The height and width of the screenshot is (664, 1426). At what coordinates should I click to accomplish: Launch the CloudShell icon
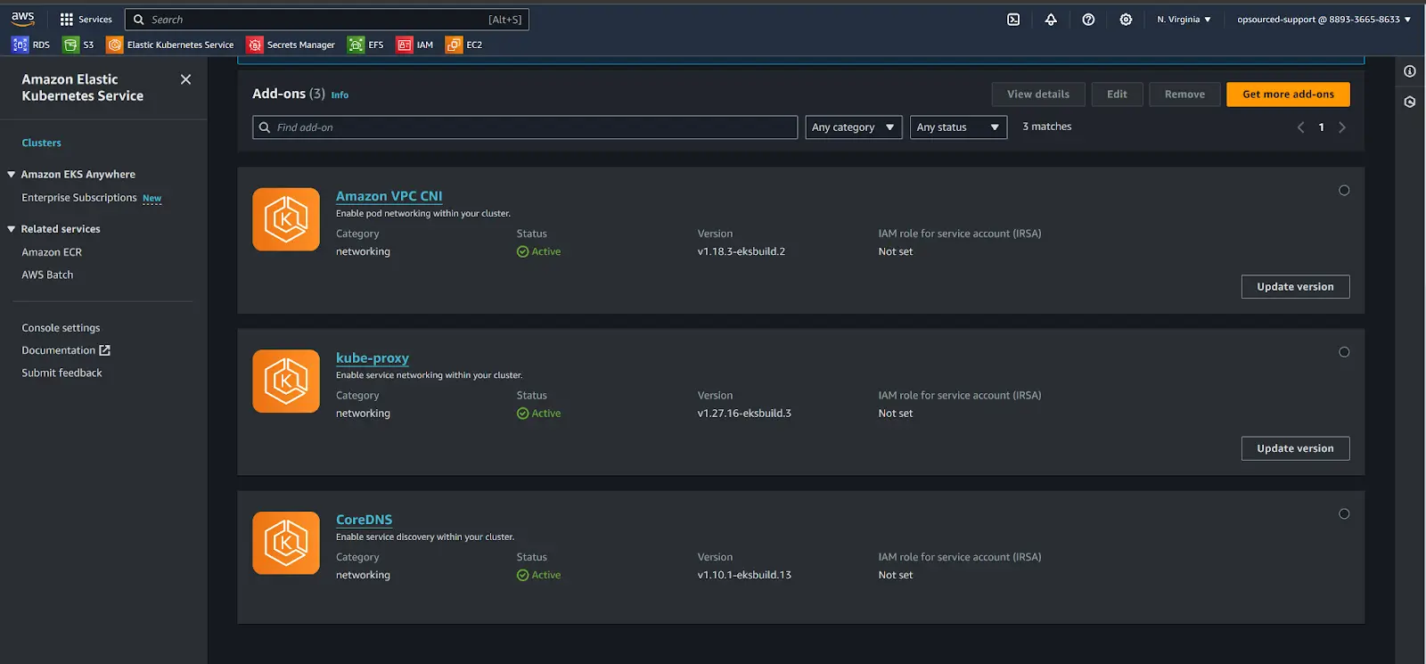(1013, 20)
